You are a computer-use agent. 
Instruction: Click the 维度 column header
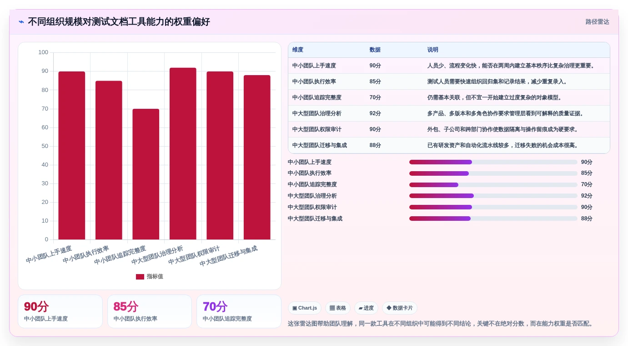coord(298,50)
